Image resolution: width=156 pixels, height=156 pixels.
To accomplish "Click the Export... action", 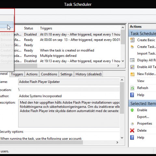I will coord(143,117).
